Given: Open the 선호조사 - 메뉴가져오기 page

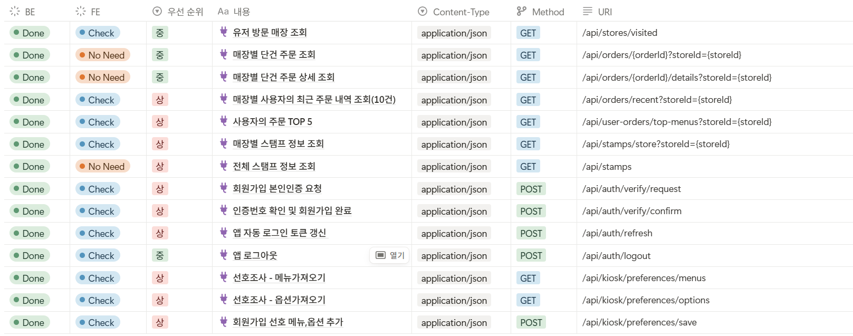Looking at the screenshot, I should pos(279,277).
